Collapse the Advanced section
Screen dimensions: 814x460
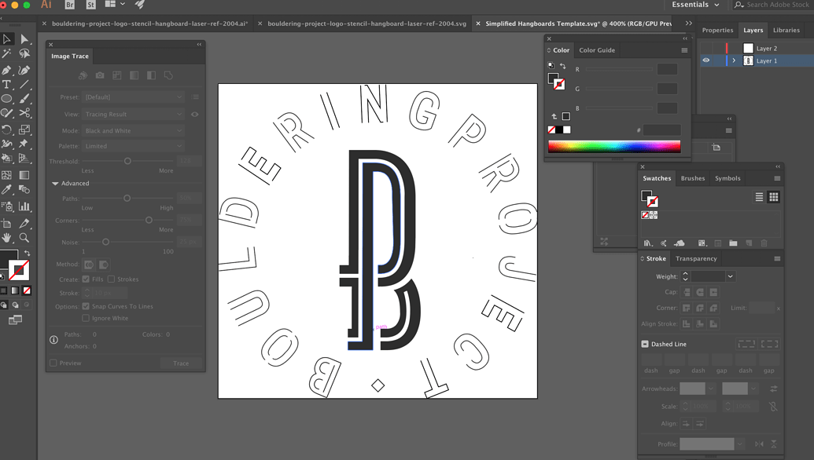point(53,183)
